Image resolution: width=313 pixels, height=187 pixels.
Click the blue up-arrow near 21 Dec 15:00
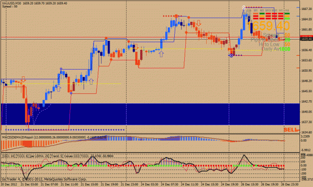pyautogui.click(x=91, y=81)
